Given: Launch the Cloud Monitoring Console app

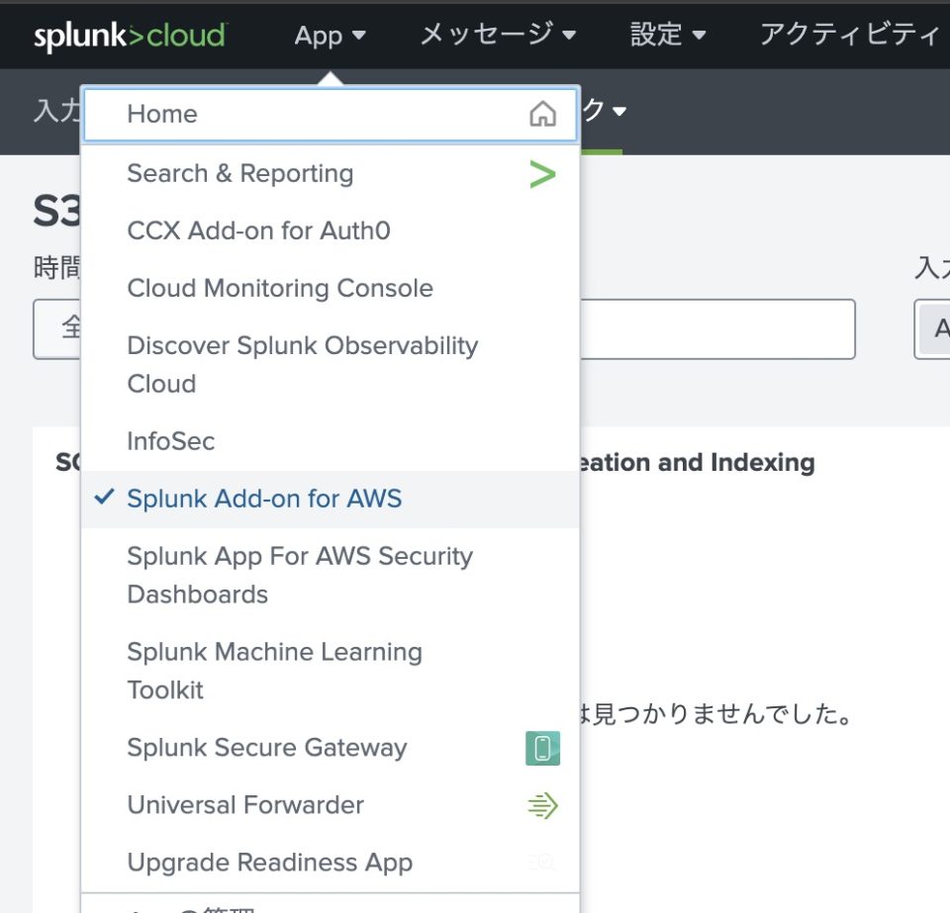Looking at the screenshot, I should pyautogui.click(x=279, y=288).
